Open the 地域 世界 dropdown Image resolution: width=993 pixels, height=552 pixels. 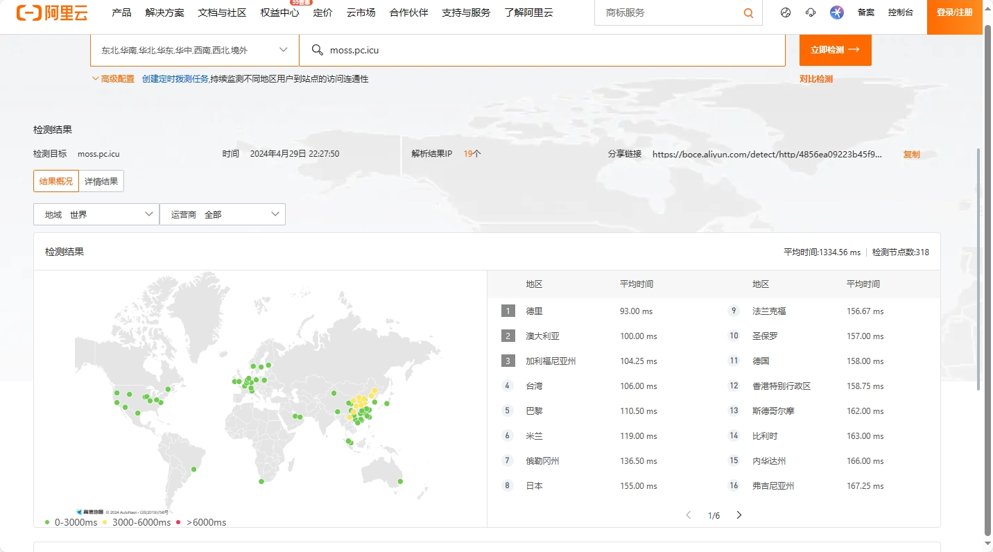click(x=96, y=215)
